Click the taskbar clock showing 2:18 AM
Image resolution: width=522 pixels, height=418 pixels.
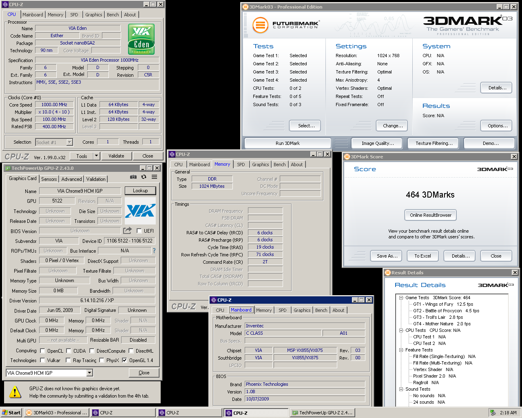508,413
